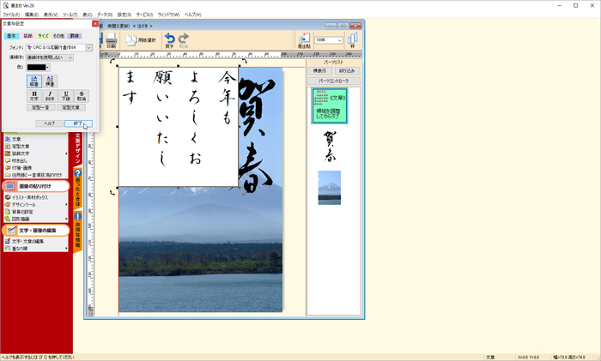Screen dimensions: 601x361
Task: Toggle bold (太字) text style
Action: pos(33,96)
